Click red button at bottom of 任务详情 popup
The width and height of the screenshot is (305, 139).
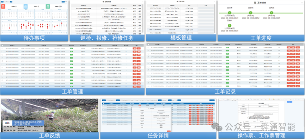169,131
